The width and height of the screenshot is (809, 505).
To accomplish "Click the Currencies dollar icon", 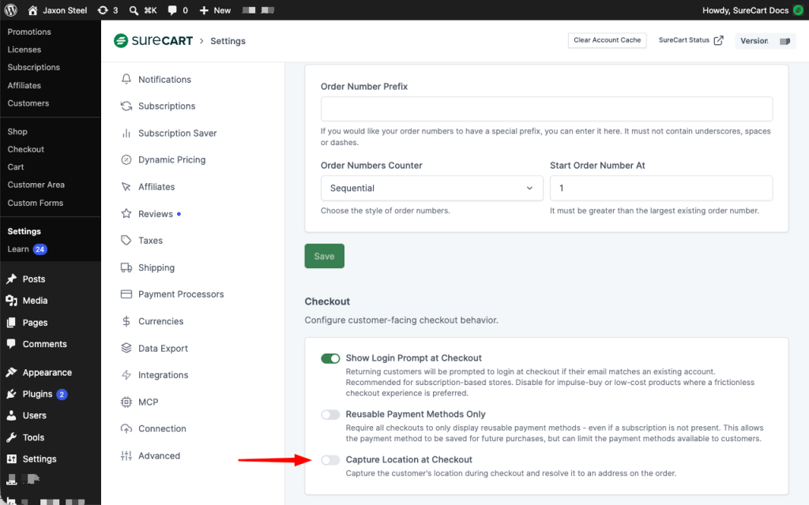I will coord(126,321).
